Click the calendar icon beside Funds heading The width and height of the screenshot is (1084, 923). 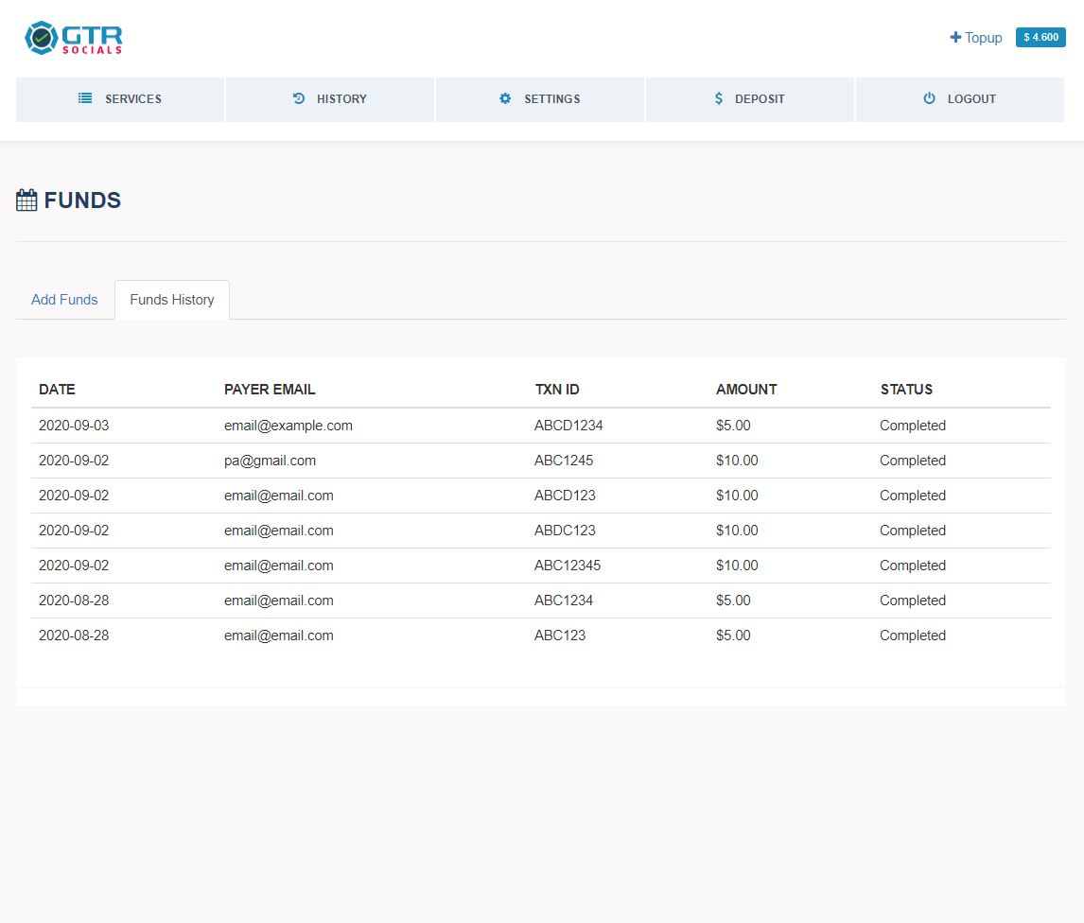(26, 200)
